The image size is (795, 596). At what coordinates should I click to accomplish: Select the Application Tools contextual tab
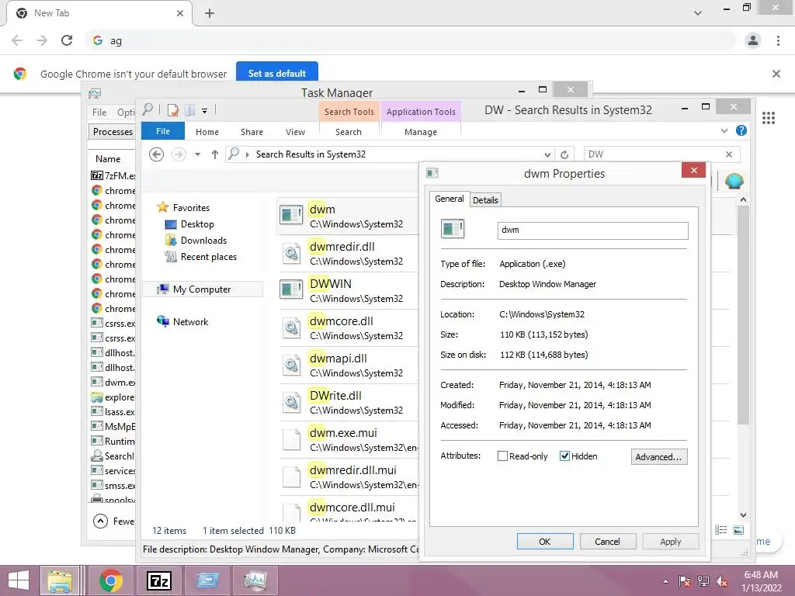421,112
